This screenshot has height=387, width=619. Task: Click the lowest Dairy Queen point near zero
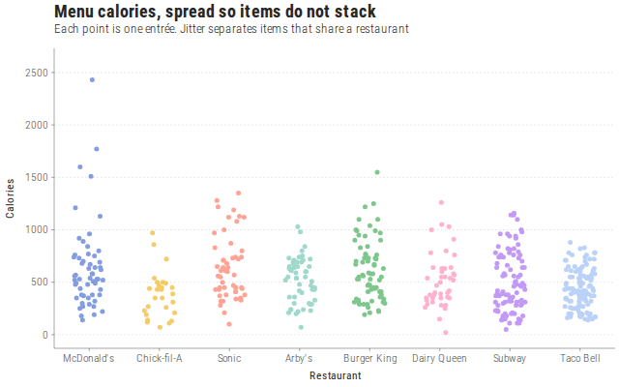(445, 333)
